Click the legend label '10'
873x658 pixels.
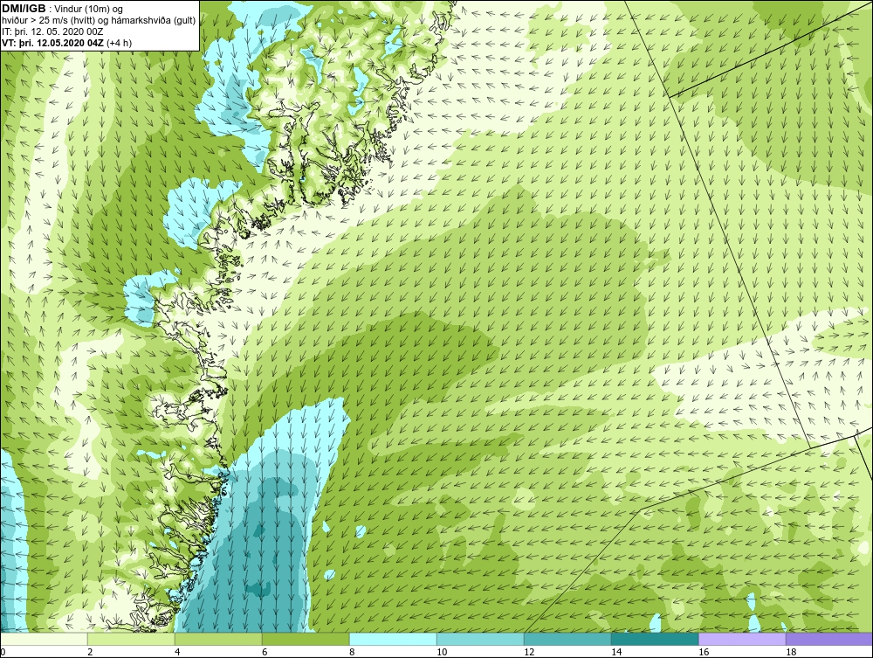point(442,652)
